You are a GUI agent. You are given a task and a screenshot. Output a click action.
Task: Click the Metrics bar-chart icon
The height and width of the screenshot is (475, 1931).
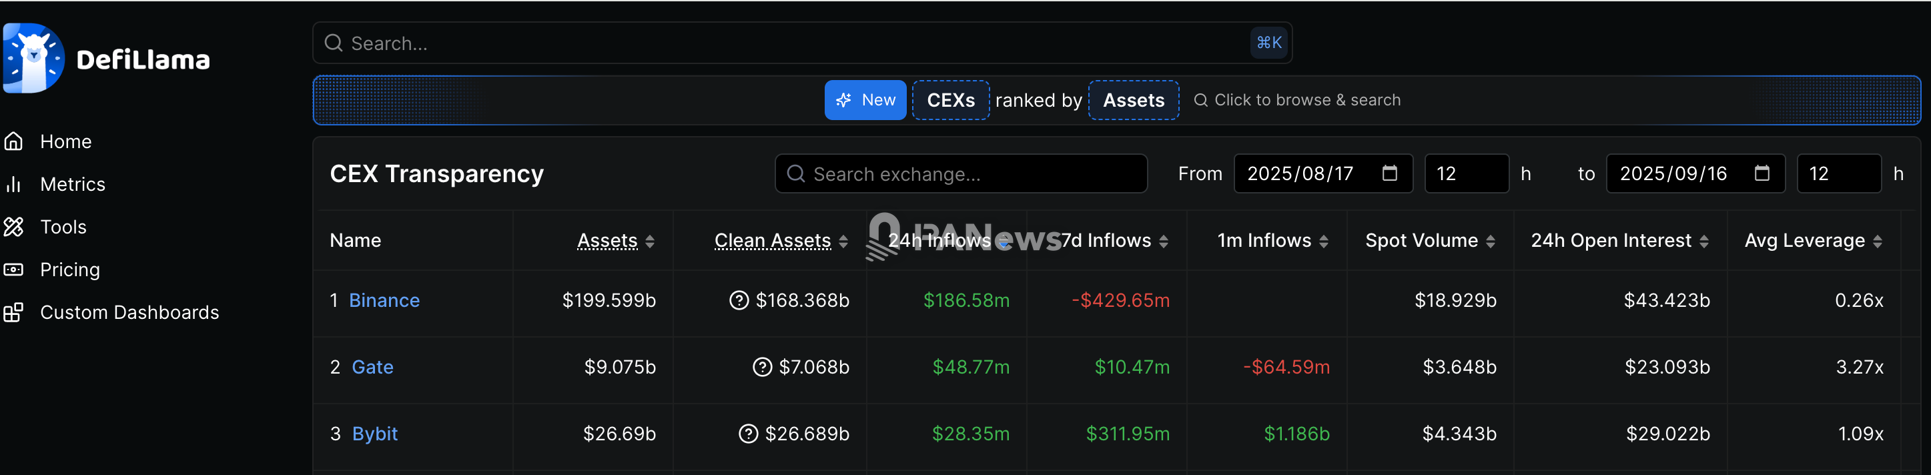click(x=13, y=184)
